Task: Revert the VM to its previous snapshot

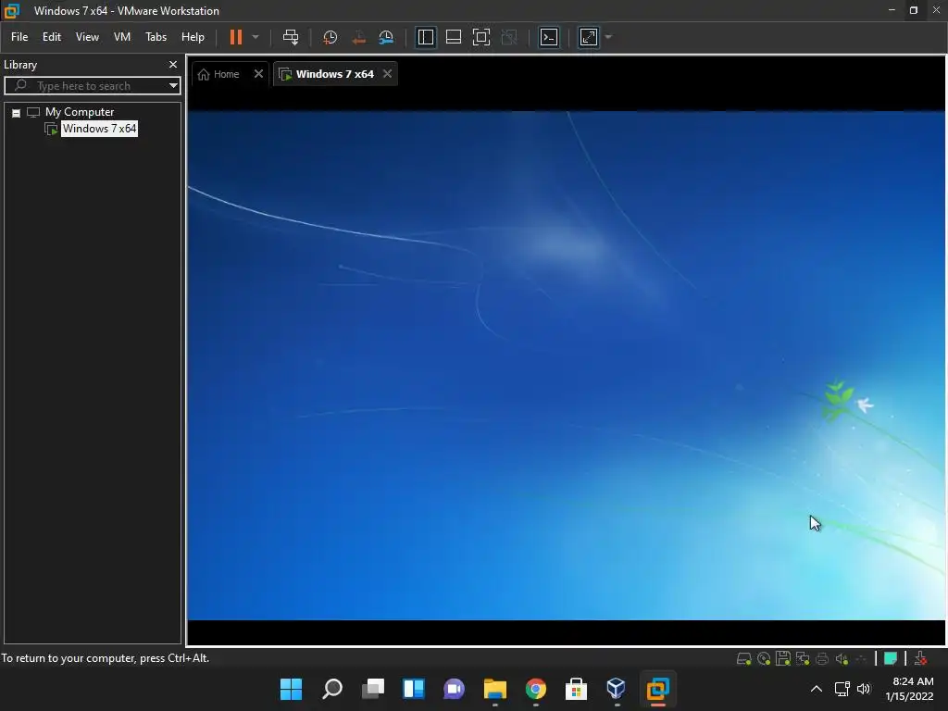Action: coord(358,37)
